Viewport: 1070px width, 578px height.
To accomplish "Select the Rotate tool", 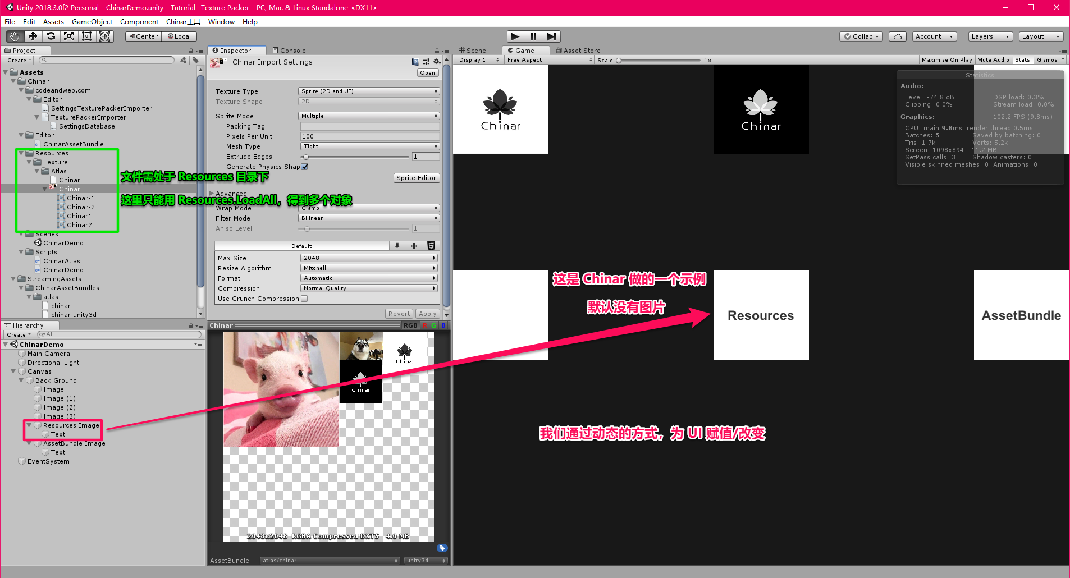I will coord(51,36).
